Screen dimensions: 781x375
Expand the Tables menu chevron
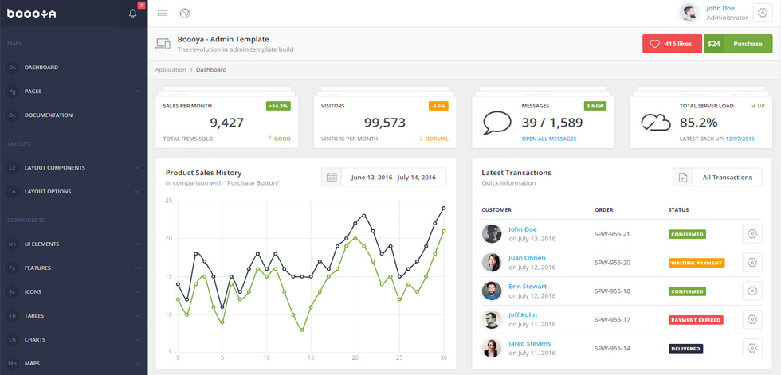click(137, 316)
